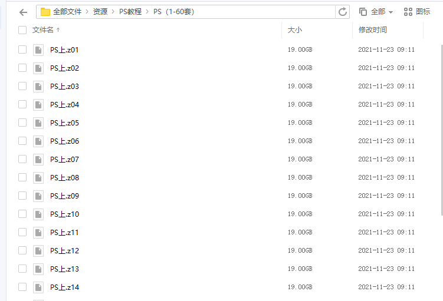Click the file icon of PS上.z01
Viewport: 443px width, 301px height.
pyautogui.click(x=38, y=50)
